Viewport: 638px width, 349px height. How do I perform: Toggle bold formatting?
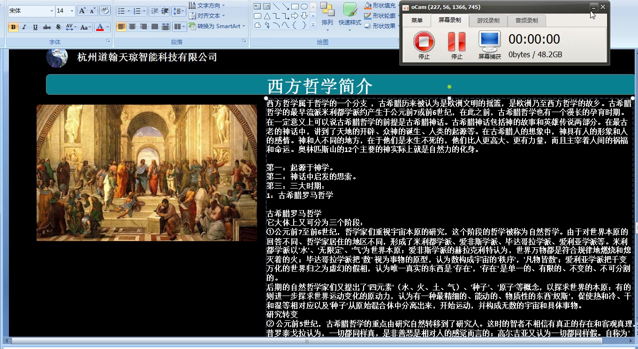click(x=13, y=27)
